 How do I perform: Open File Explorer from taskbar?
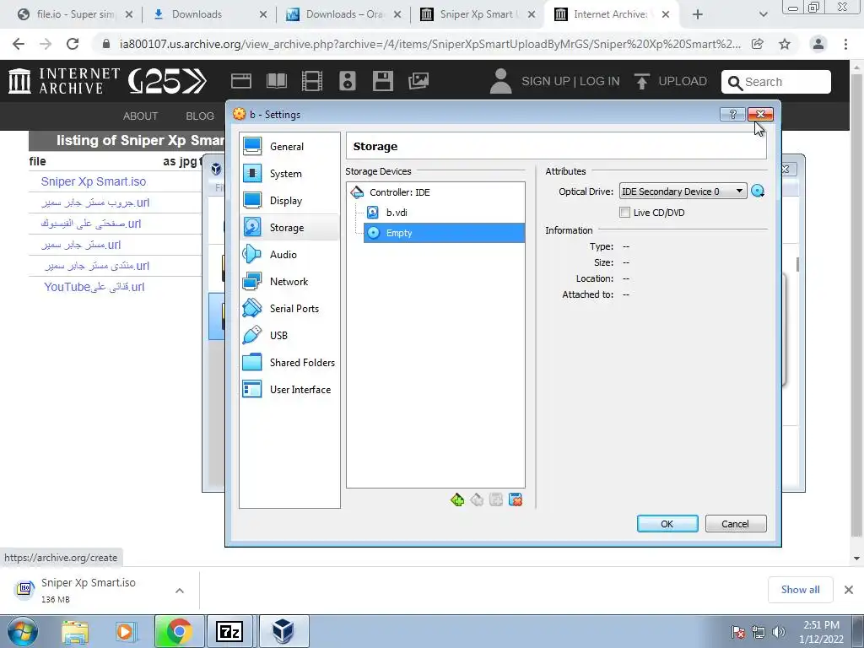coord(75,631)
